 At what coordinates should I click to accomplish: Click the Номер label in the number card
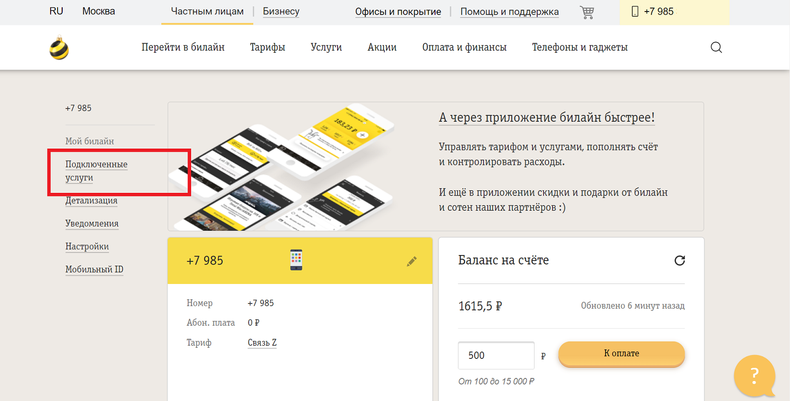(x=200, y=303)
